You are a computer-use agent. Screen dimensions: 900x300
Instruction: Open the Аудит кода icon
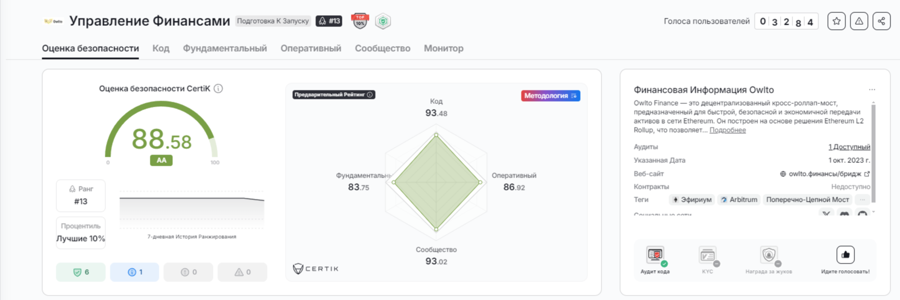click(x=655, y=256)
